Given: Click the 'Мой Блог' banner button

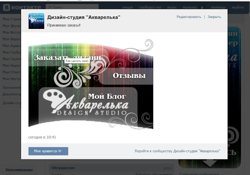Looking at the screenshot, I should coord(88,105).
